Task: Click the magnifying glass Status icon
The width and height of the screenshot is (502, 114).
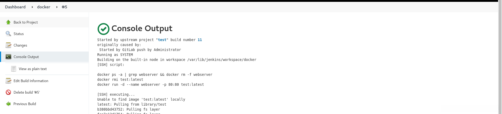Action: (x=8, y=34)
